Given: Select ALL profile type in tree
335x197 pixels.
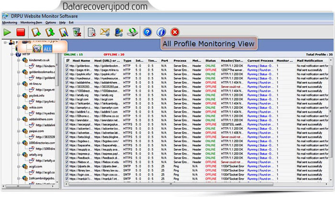Looking at the screenshot, I should 47,49.
